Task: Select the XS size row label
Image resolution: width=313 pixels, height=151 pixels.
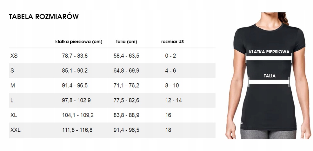Action: 14,56
